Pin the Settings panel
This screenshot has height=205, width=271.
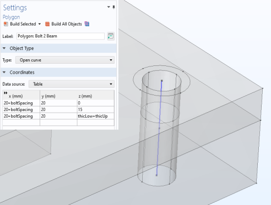[113, 7]
